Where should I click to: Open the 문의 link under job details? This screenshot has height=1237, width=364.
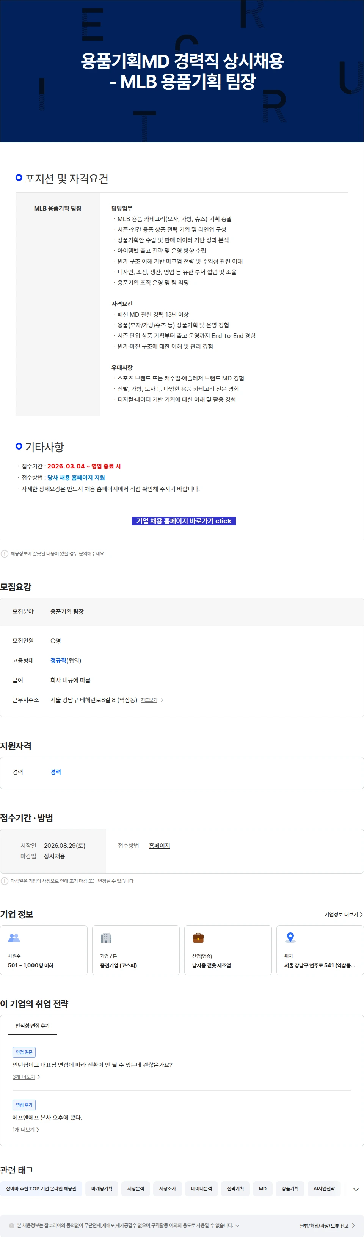(83, 553)
